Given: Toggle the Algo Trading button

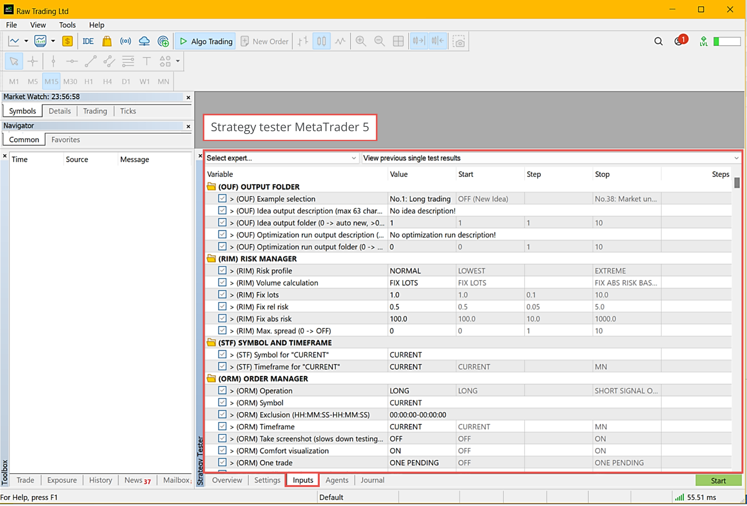Looking at the screenshot, I should (x=206, y=41).
